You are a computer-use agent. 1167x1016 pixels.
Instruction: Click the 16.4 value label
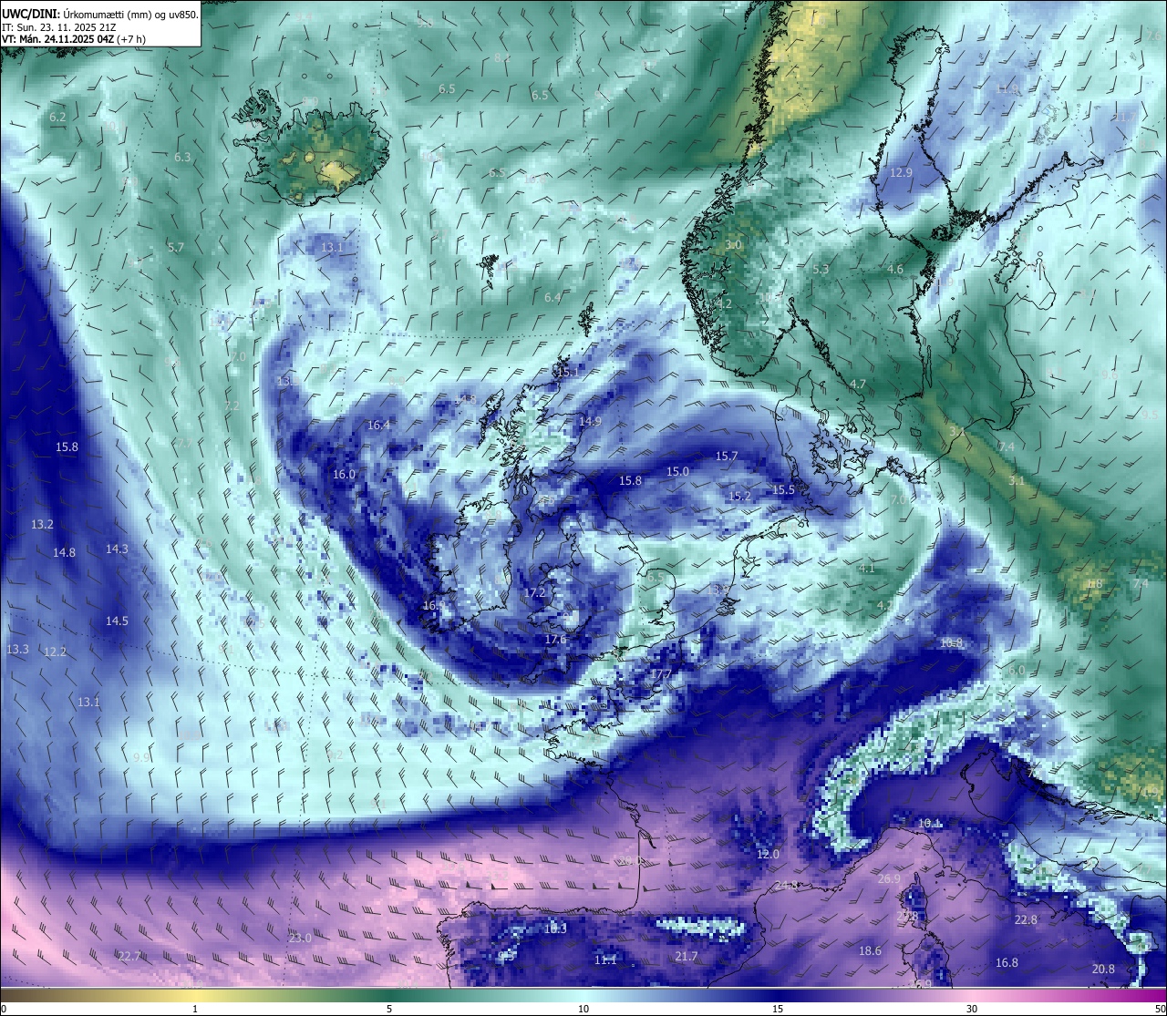(378, 426)
